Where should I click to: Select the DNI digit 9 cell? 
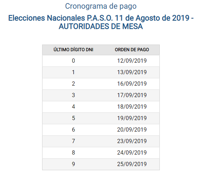tap(73, 164)
